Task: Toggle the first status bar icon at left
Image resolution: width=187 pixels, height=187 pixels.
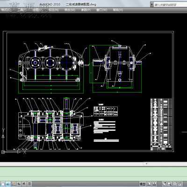Action: (3, 184)
